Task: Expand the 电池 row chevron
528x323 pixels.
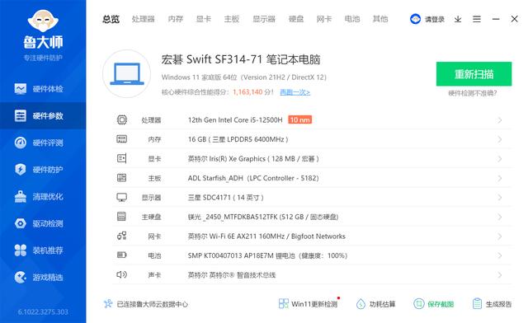Action: click(x=500, y=255)
